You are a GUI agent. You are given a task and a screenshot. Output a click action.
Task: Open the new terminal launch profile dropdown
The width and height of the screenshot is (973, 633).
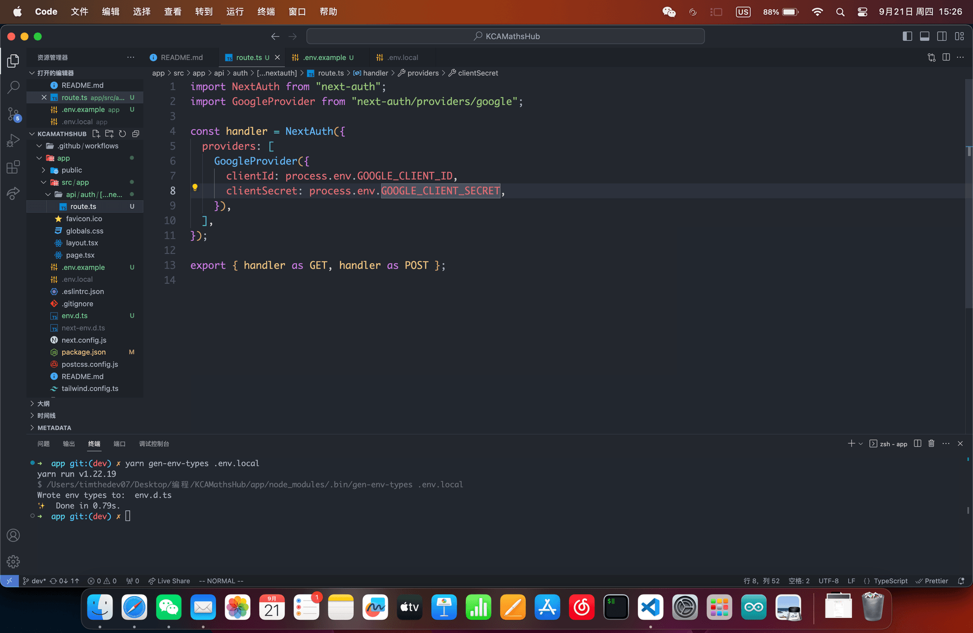click(x=860, y=444)
